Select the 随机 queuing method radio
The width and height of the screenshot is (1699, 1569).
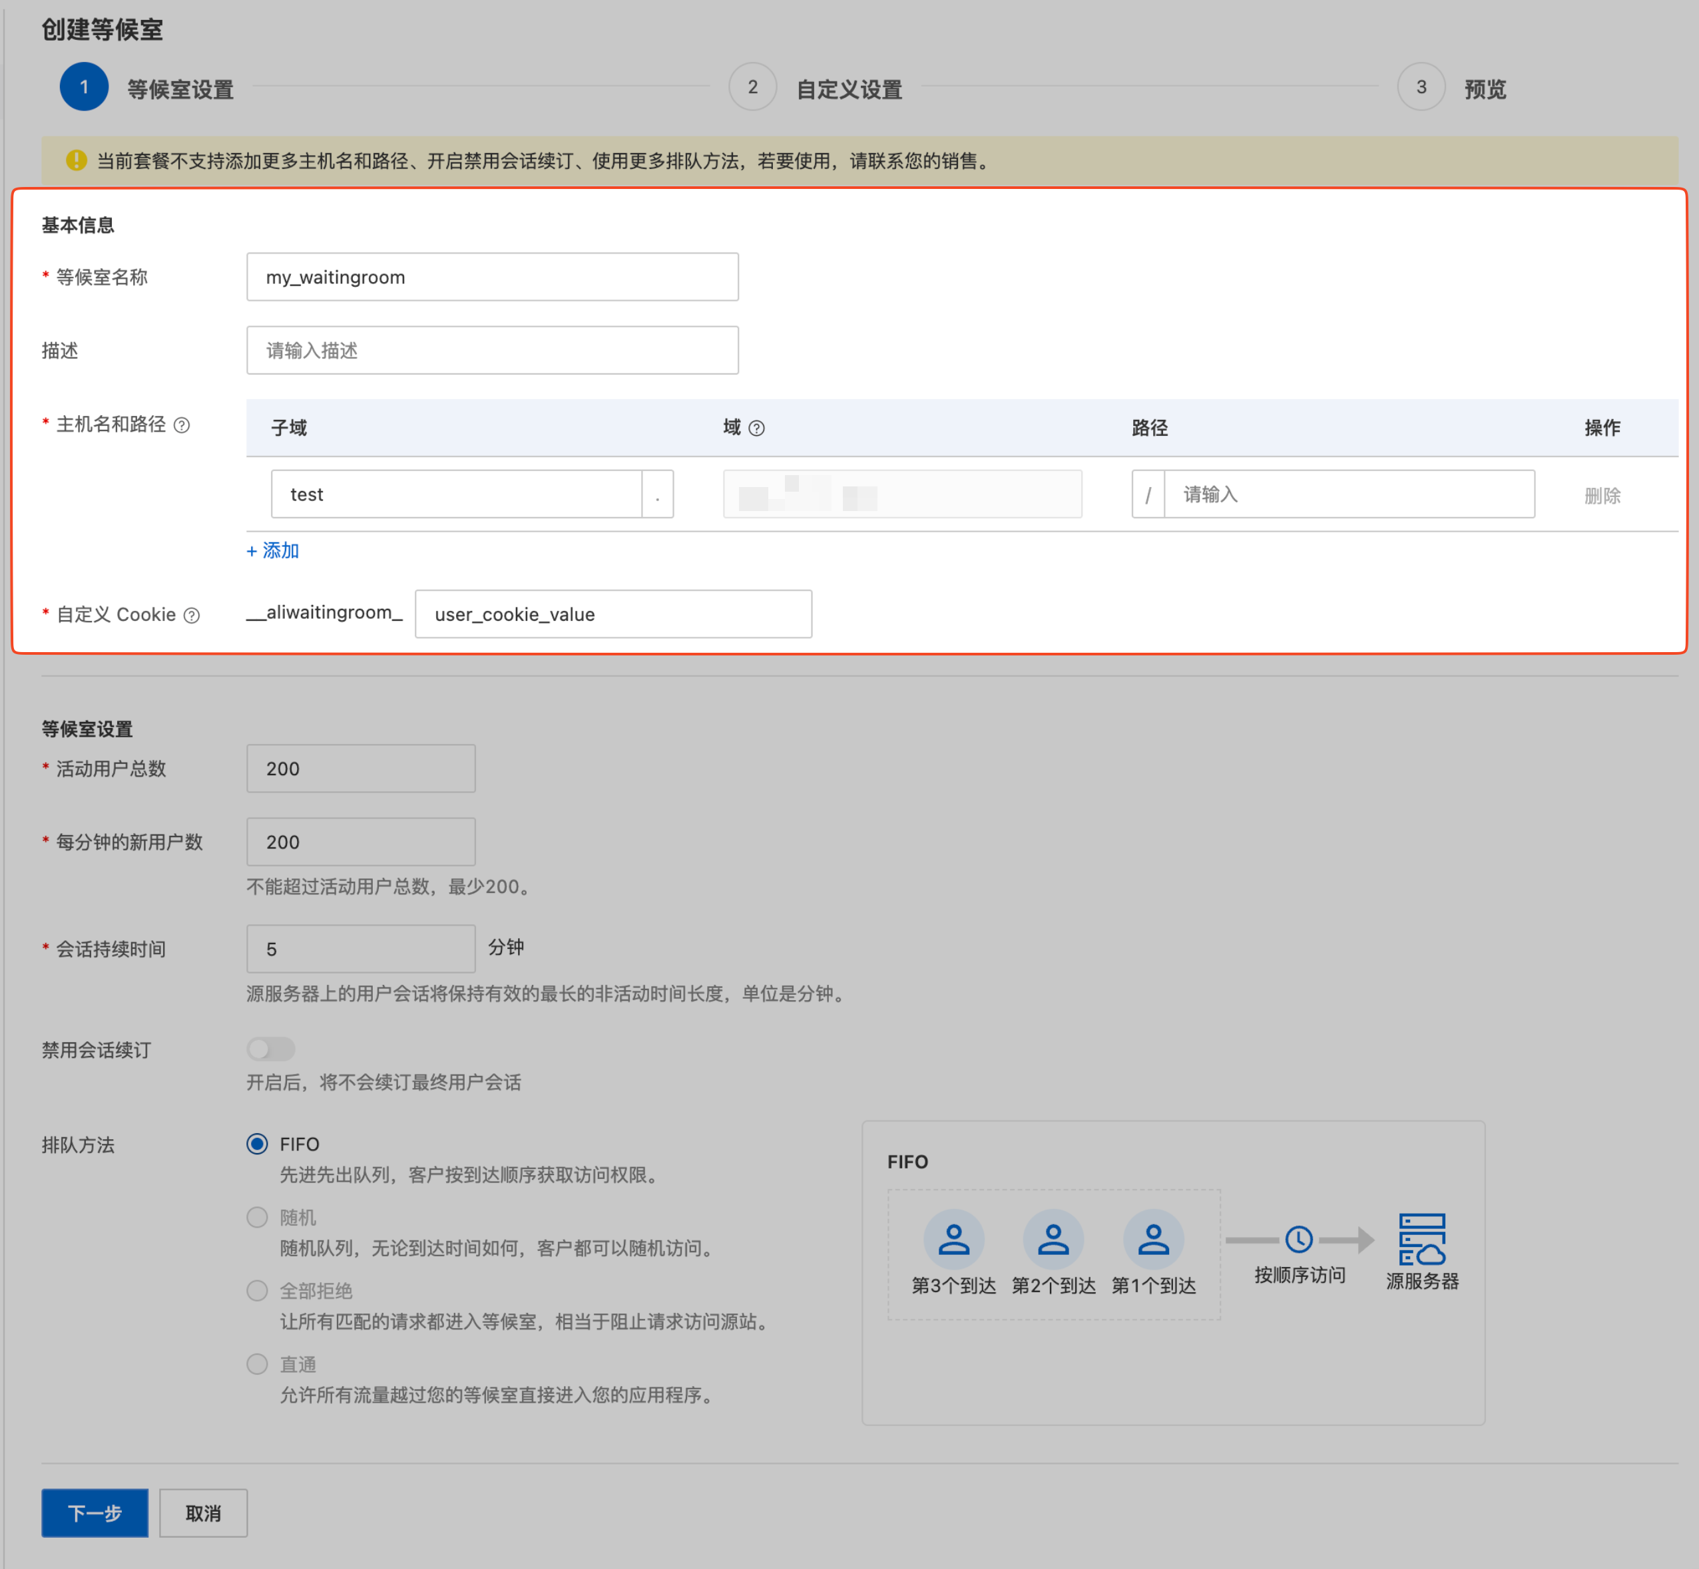pyautogui.click(x=258, y=1216)
